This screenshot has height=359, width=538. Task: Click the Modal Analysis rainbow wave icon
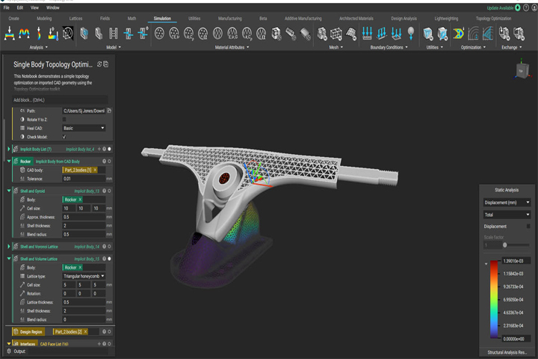24,34
